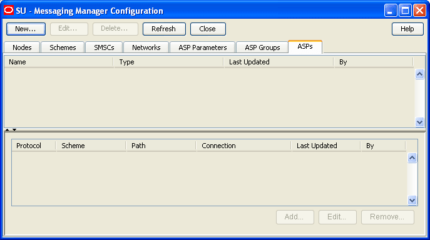The height and width of the screenshot is (240, 430).
Task: Click the Close button in toolbar
Action: (208, 29)
